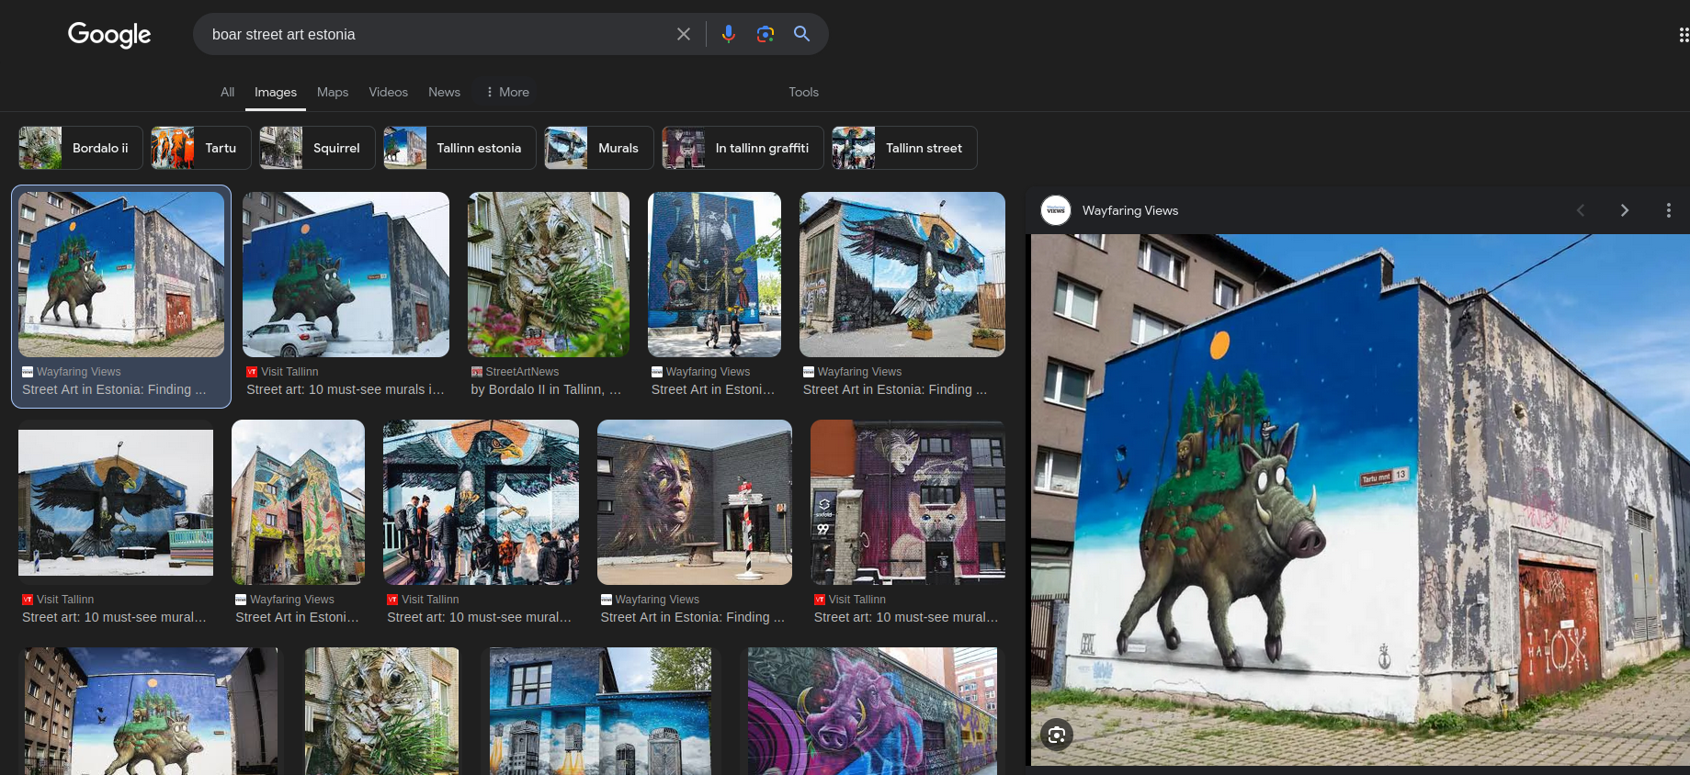Filter by the Squirrel chip

point(317,148)
